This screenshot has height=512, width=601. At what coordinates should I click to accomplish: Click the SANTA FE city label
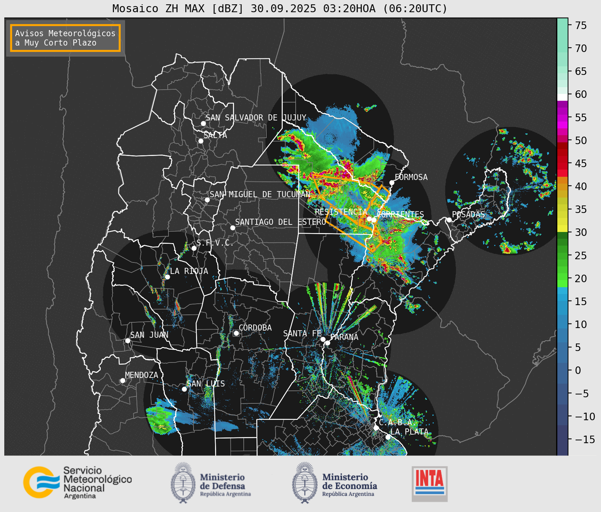[302, 333]
